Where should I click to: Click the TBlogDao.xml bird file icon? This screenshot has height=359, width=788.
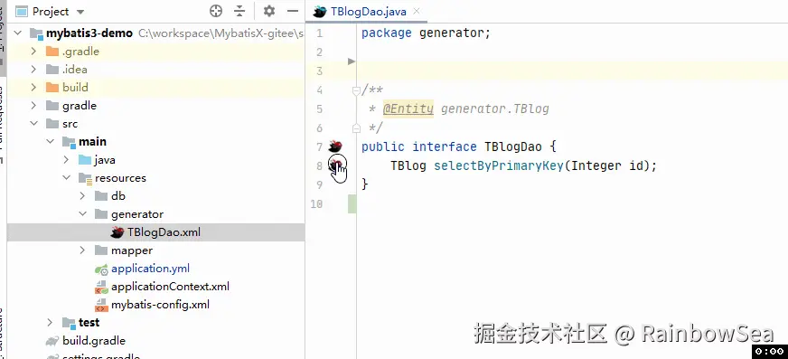click(117, 232)
